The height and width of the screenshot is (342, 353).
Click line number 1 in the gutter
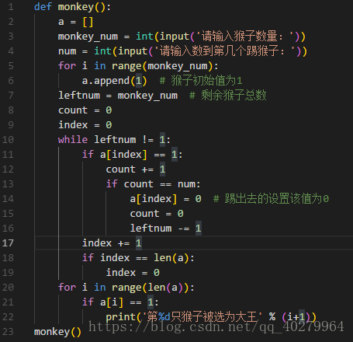(x=11, y=7)
